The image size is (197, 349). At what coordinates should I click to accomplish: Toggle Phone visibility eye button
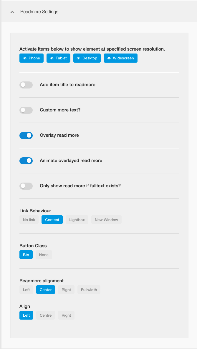[x=32, y=58]
